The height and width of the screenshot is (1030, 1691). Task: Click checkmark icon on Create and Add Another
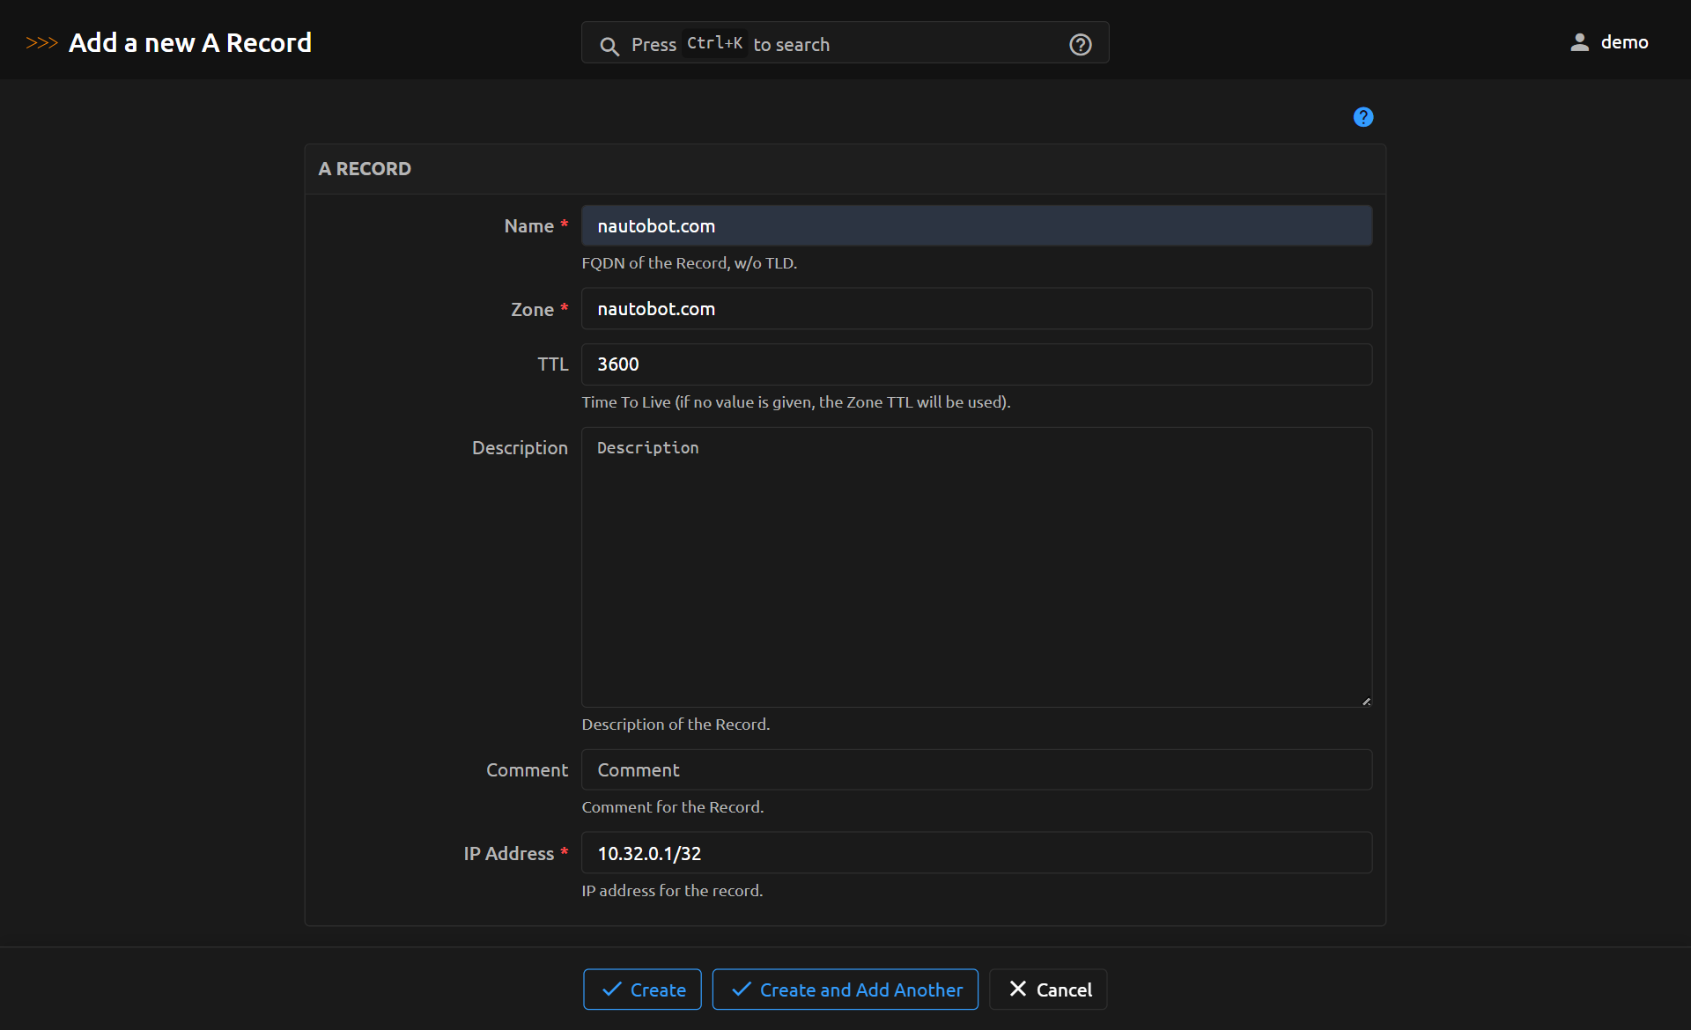741,990
